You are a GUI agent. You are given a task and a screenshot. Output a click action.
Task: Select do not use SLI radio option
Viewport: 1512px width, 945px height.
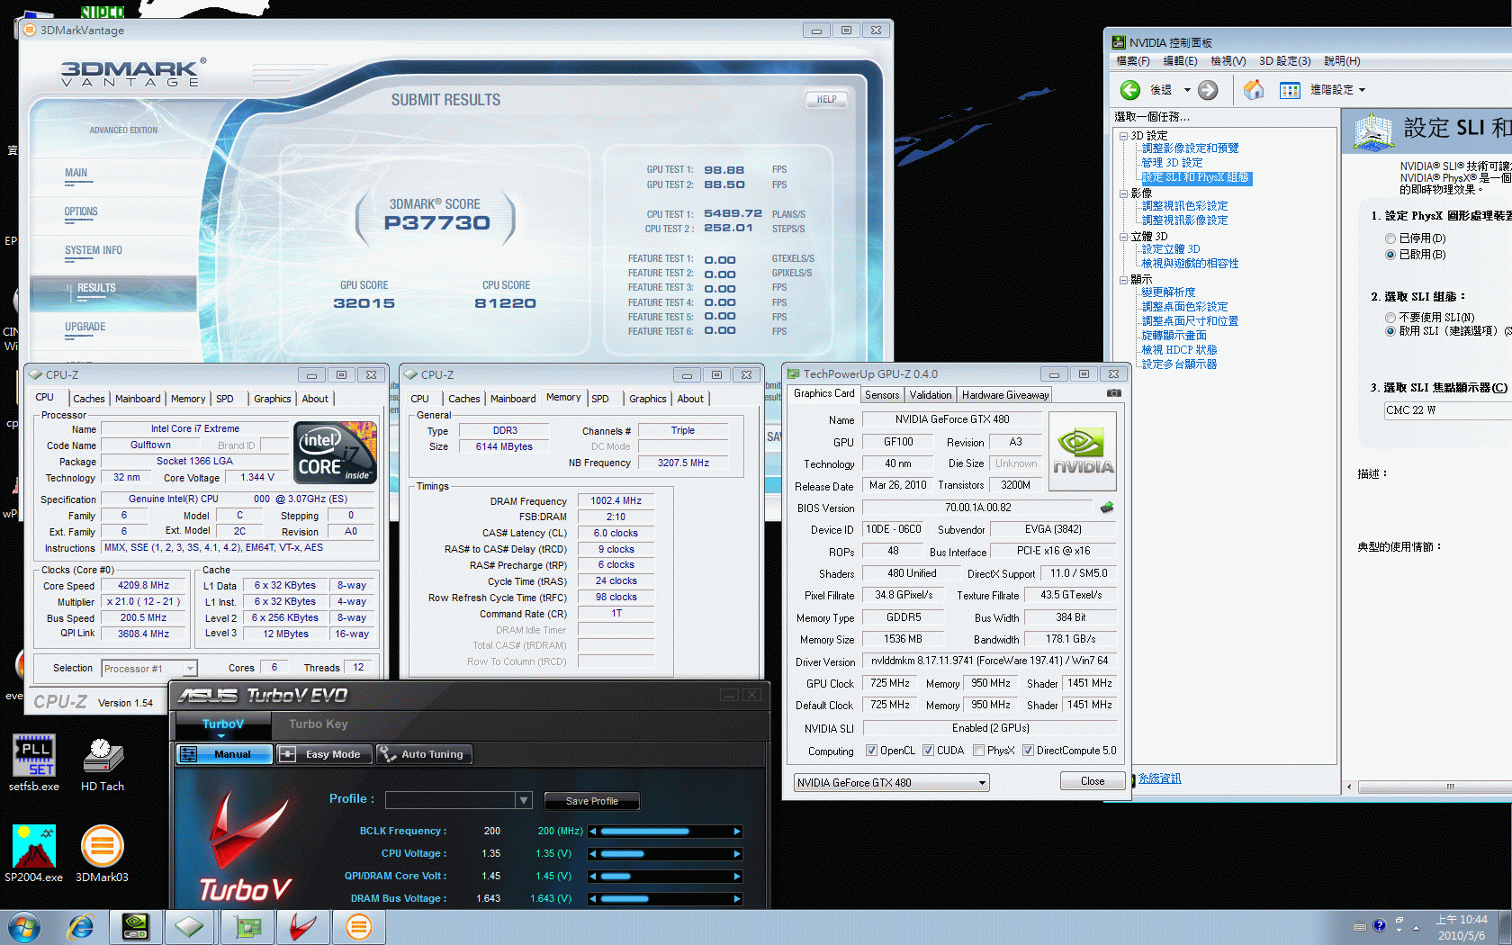1390,318
